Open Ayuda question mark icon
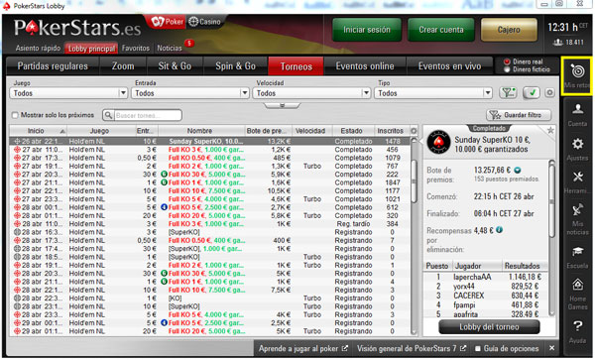 pos(577,326)
